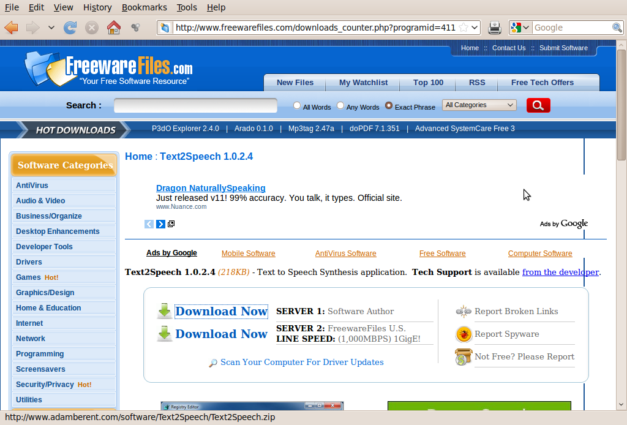The height and width of the screenshot is (425, 627).
Task: Click the grayed Forward arrow button
Action: 33,28
